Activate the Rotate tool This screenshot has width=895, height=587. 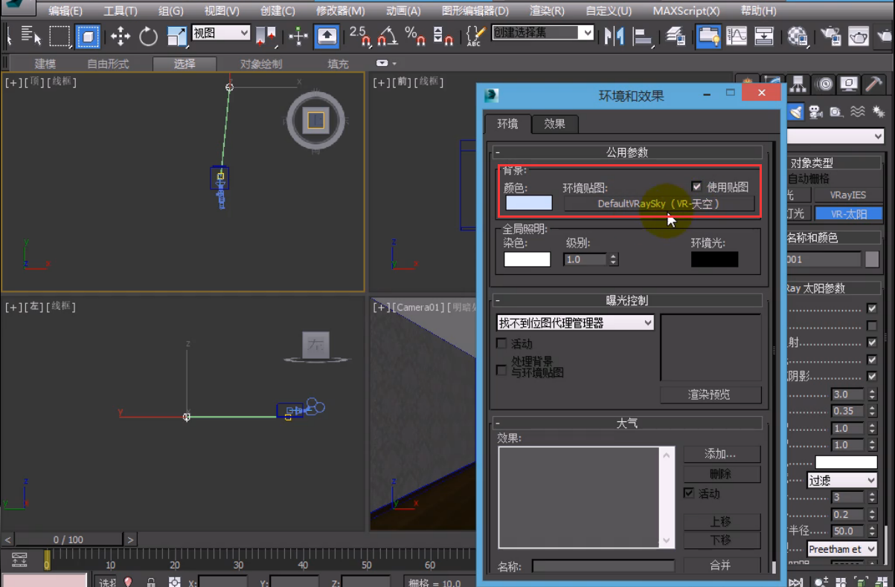(149, 36)
